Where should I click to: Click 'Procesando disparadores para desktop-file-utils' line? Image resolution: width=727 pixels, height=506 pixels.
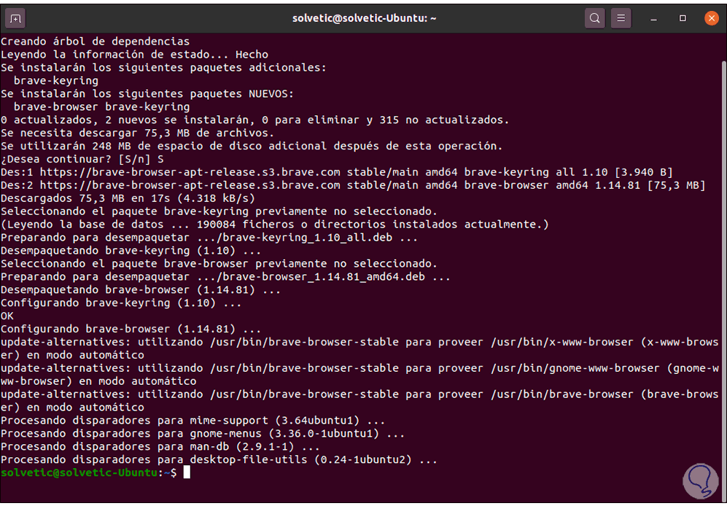pos(219,459)
